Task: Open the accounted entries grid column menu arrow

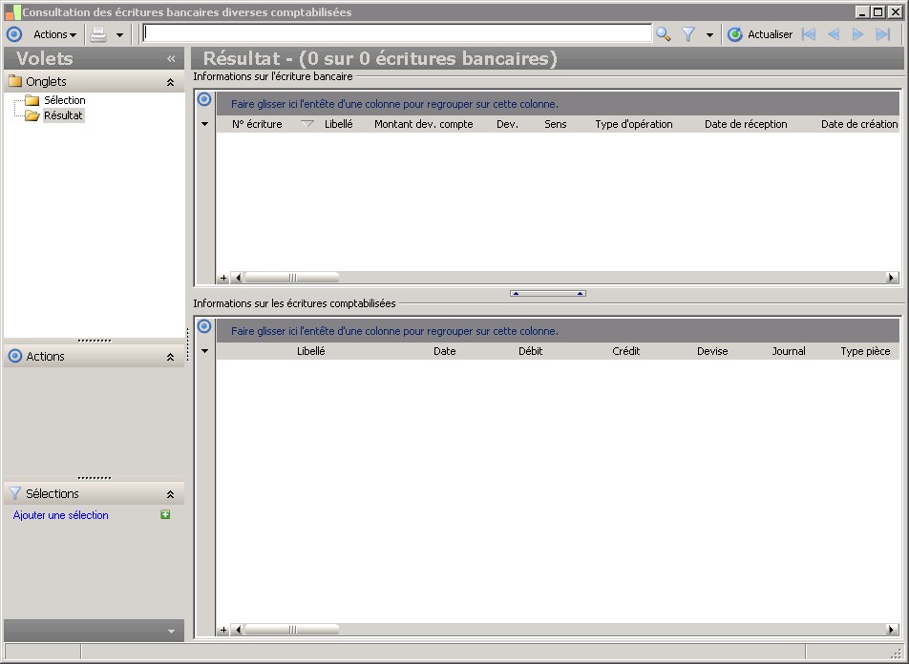Action: 204,351
